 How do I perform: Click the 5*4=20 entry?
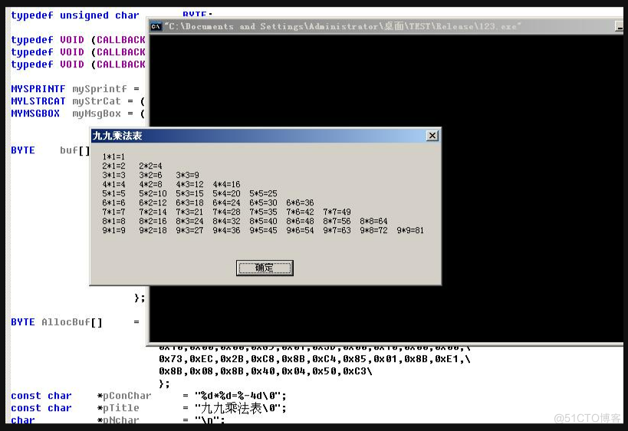tap(226, 193)
